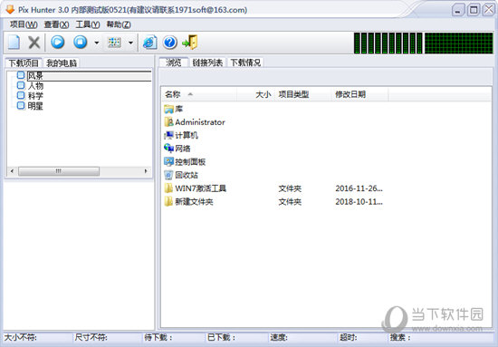
Task: Click the 库 library folder icon
Action: (168, 109)
